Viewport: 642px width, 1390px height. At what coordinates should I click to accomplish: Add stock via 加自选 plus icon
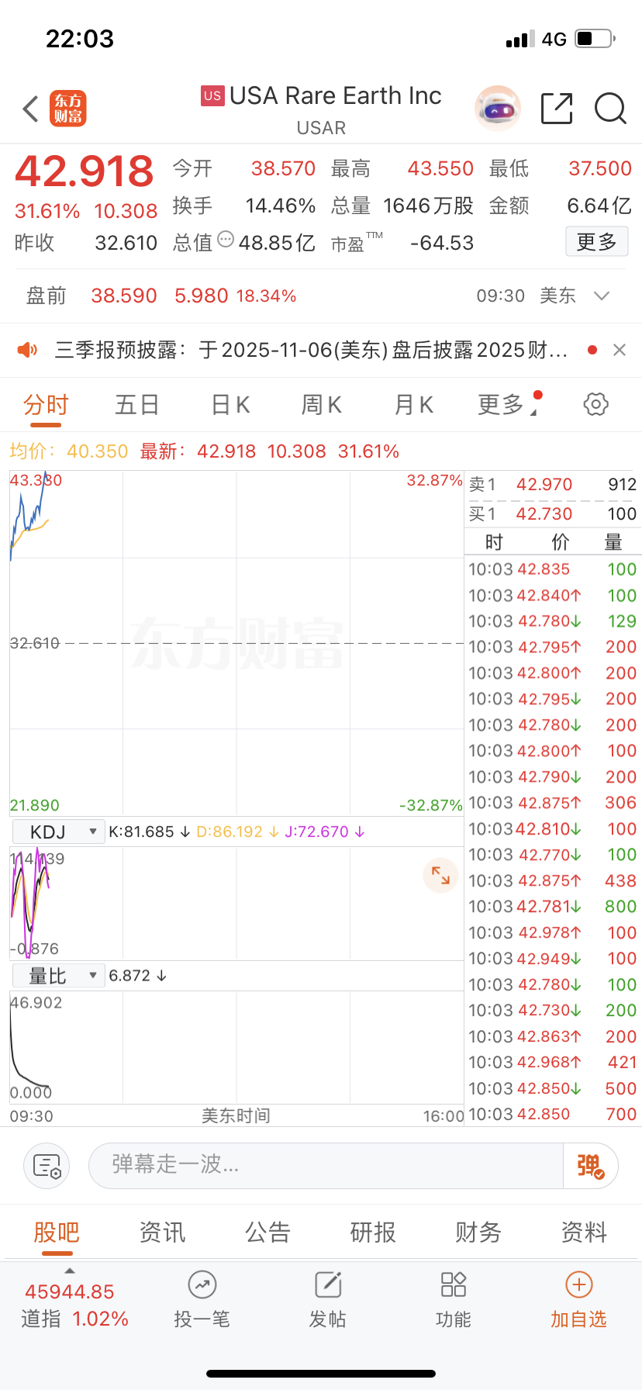579,1285
